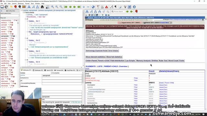Click the blue minus remove icon
207x116 pixels.
(x=88, y=7)
